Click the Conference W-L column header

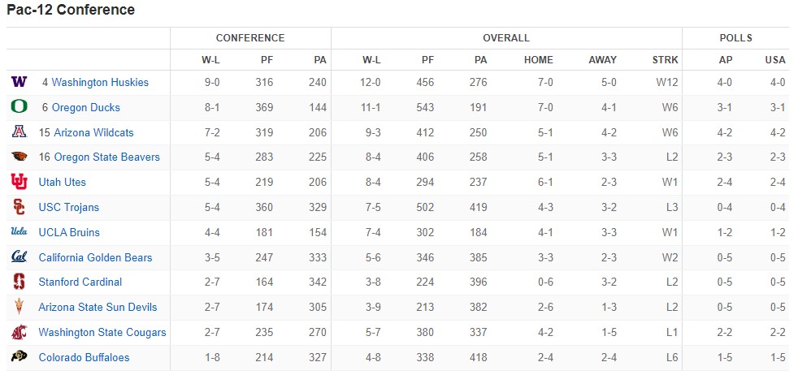(x=210, y=59)
